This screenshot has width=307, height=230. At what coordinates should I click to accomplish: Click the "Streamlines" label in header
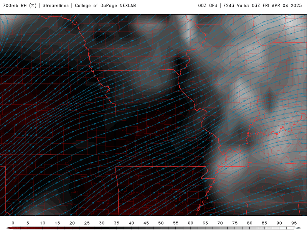pyautogui.click(x=56, y=6)
